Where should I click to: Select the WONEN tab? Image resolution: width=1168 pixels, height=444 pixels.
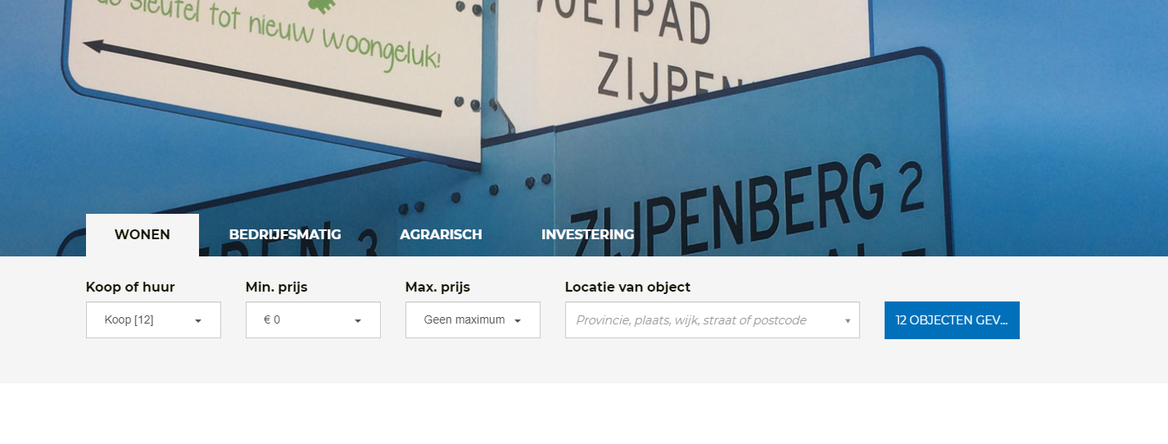(143, 235)
